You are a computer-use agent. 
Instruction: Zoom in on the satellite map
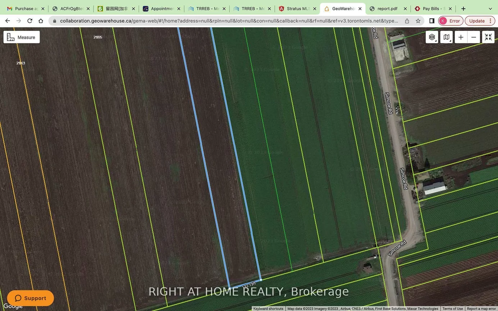point(461,37)
